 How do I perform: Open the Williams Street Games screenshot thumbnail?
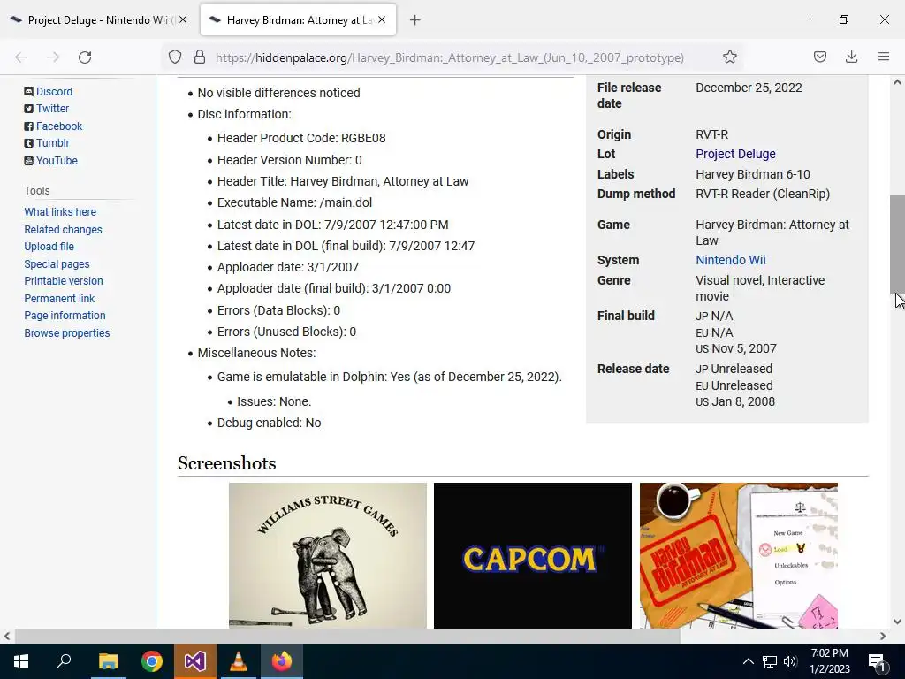(328, 555)
